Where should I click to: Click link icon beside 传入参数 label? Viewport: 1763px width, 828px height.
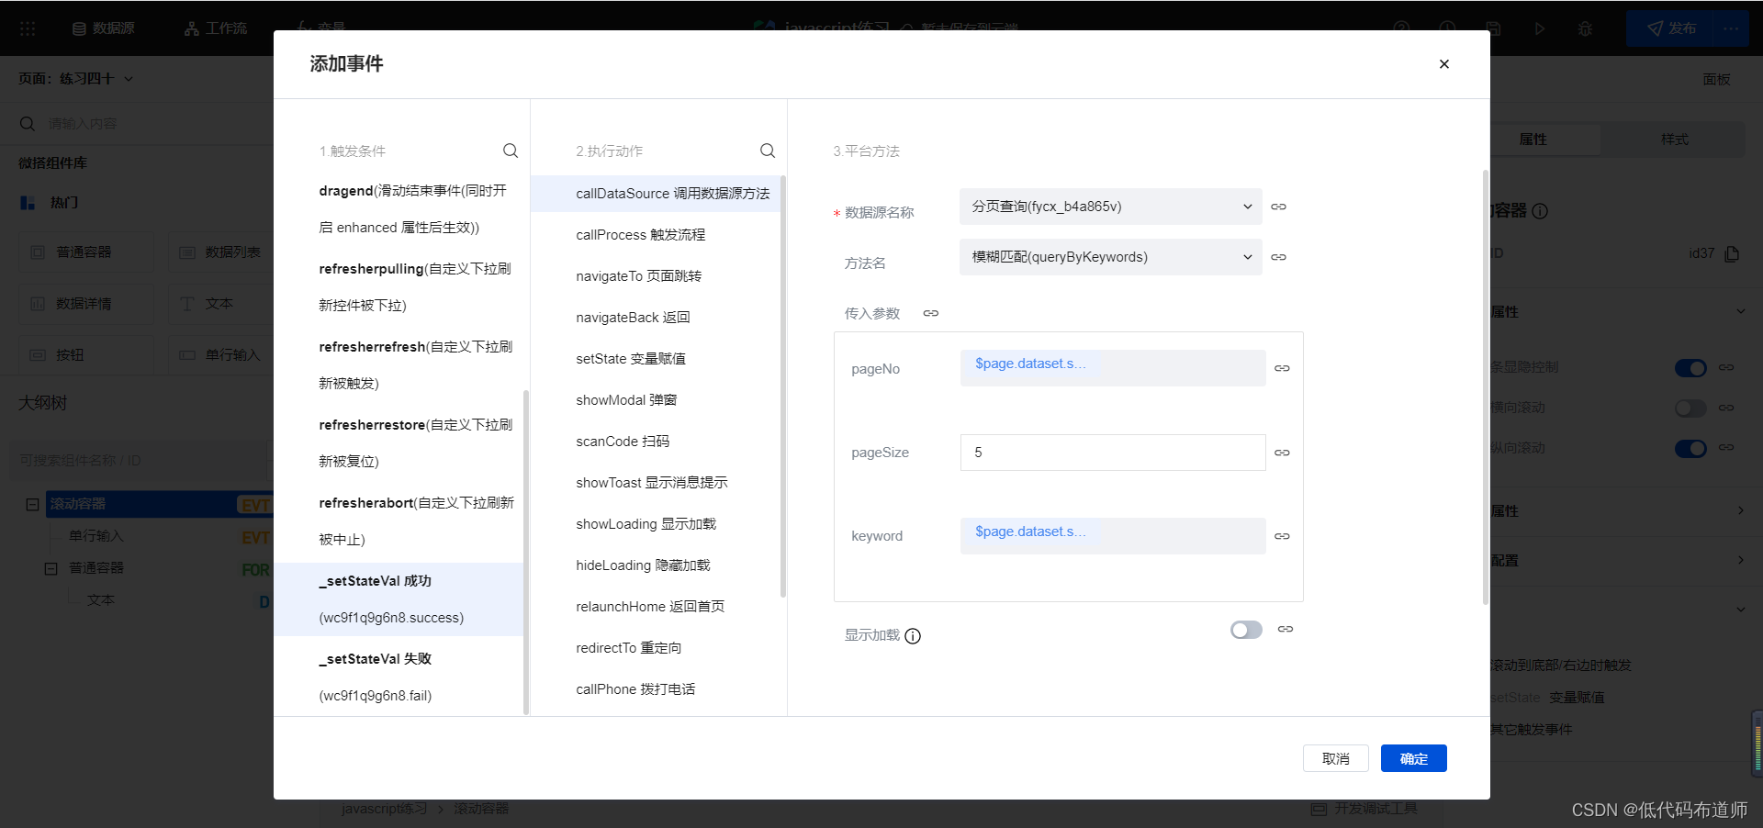[931, 313]
